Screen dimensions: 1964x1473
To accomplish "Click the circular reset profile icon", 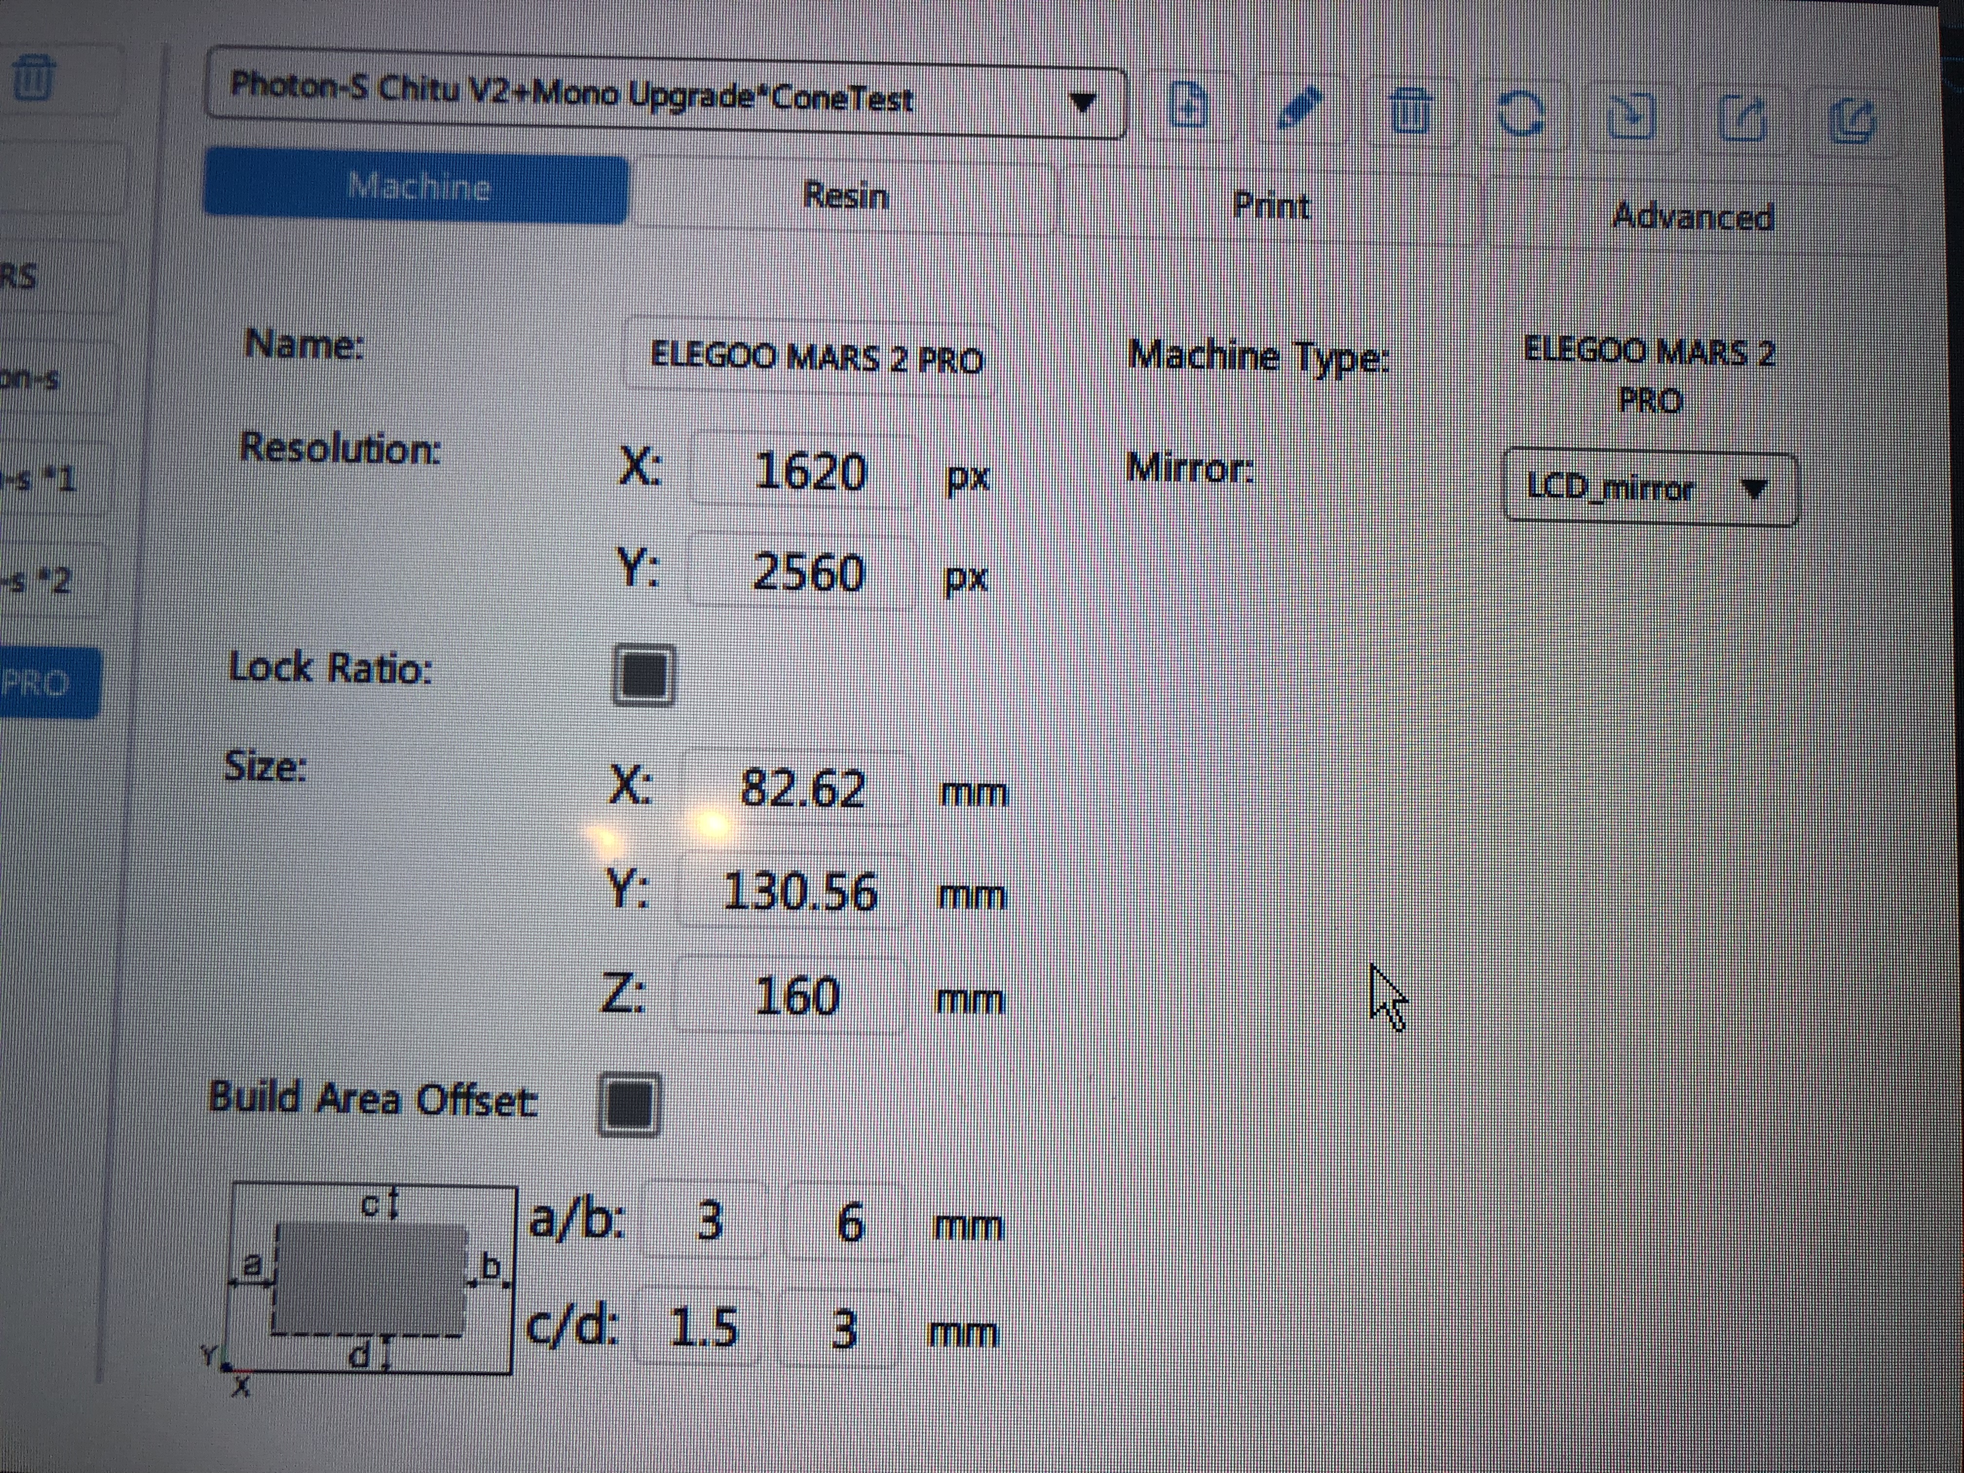I will [1522, 113].
